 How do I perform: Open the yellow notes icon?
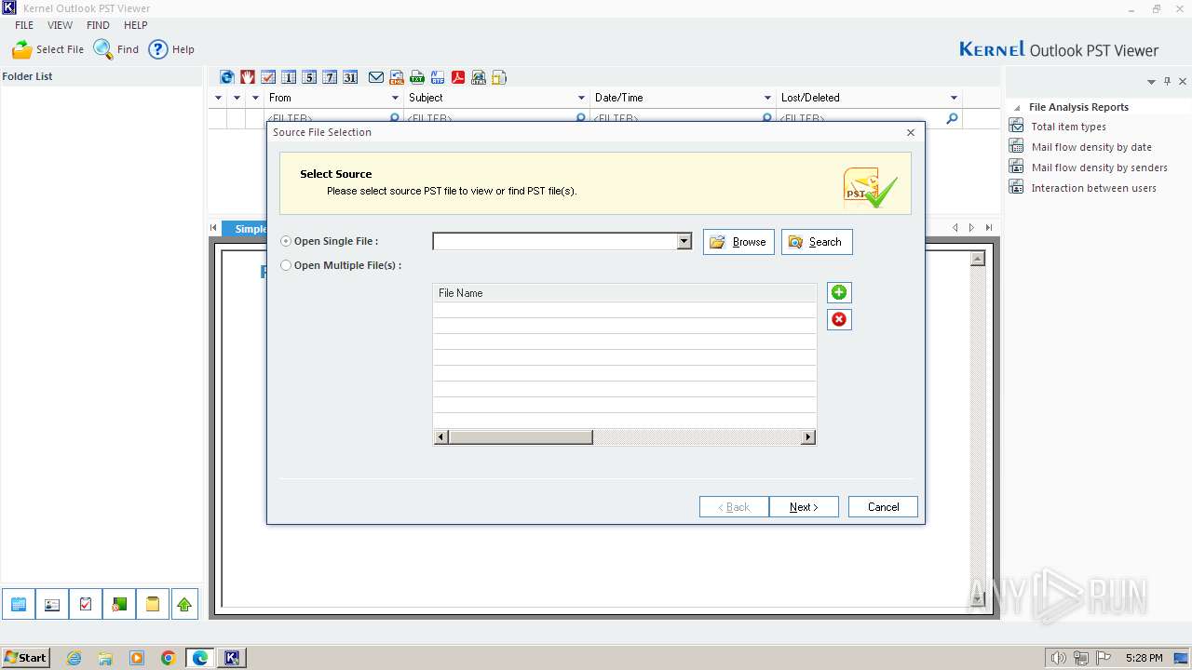click(x=153, y=605)
